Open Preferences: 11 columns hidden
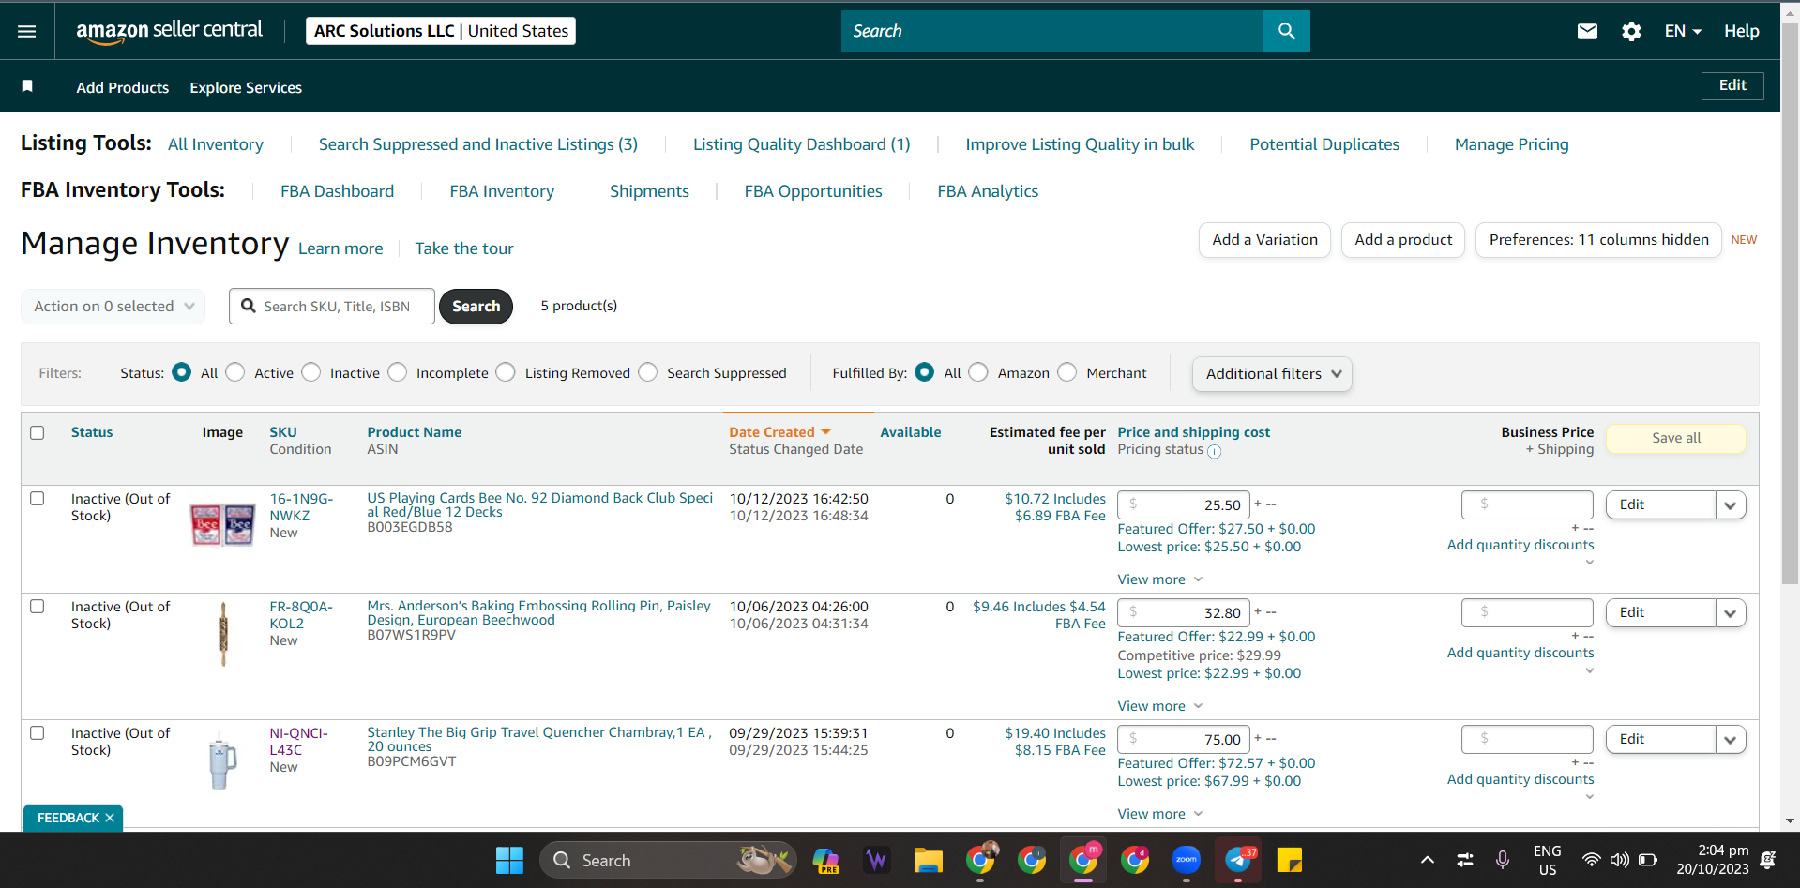The height and width of the screenshot is (888, 1800). click(x=1598, y=240)
